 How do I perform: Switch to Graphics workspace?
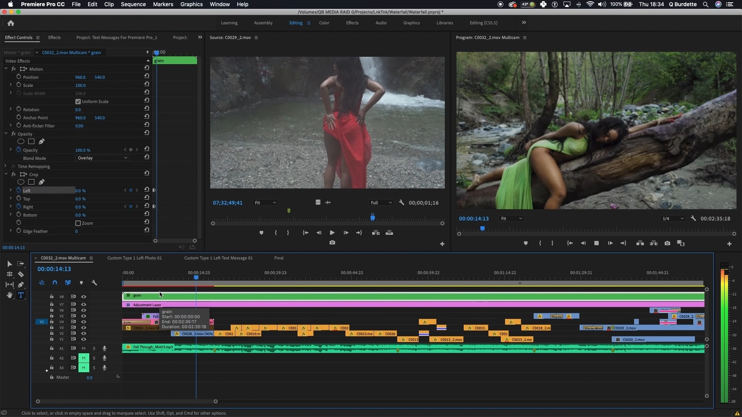[412, 23]
